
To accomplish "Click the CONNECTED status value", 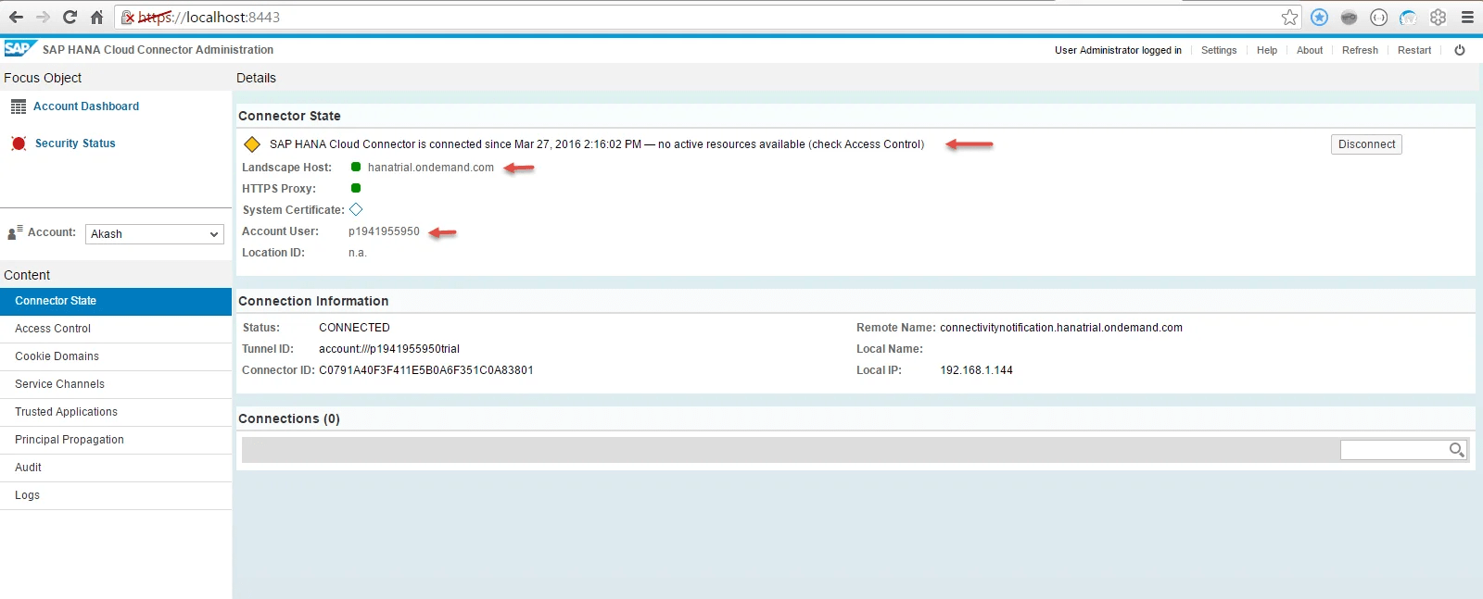I will (354, 328).
